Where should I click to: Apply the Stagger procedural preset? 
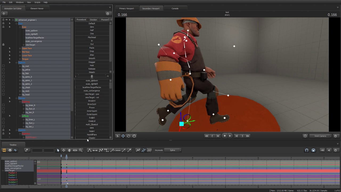[92, 62]
